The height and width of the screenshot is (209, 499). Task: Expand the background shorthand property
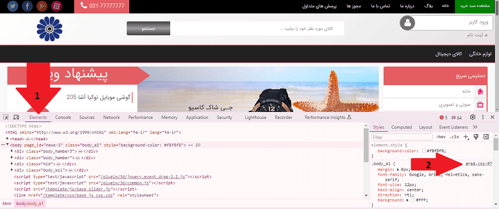click(x=408, y=200)
